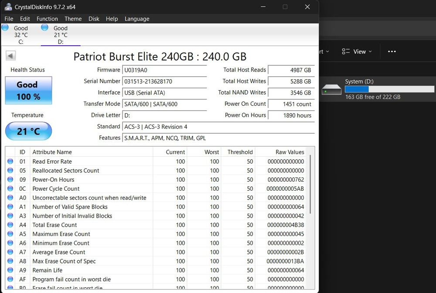Switch to the D: disk tab showing 21 °C

tap(61, 35)
